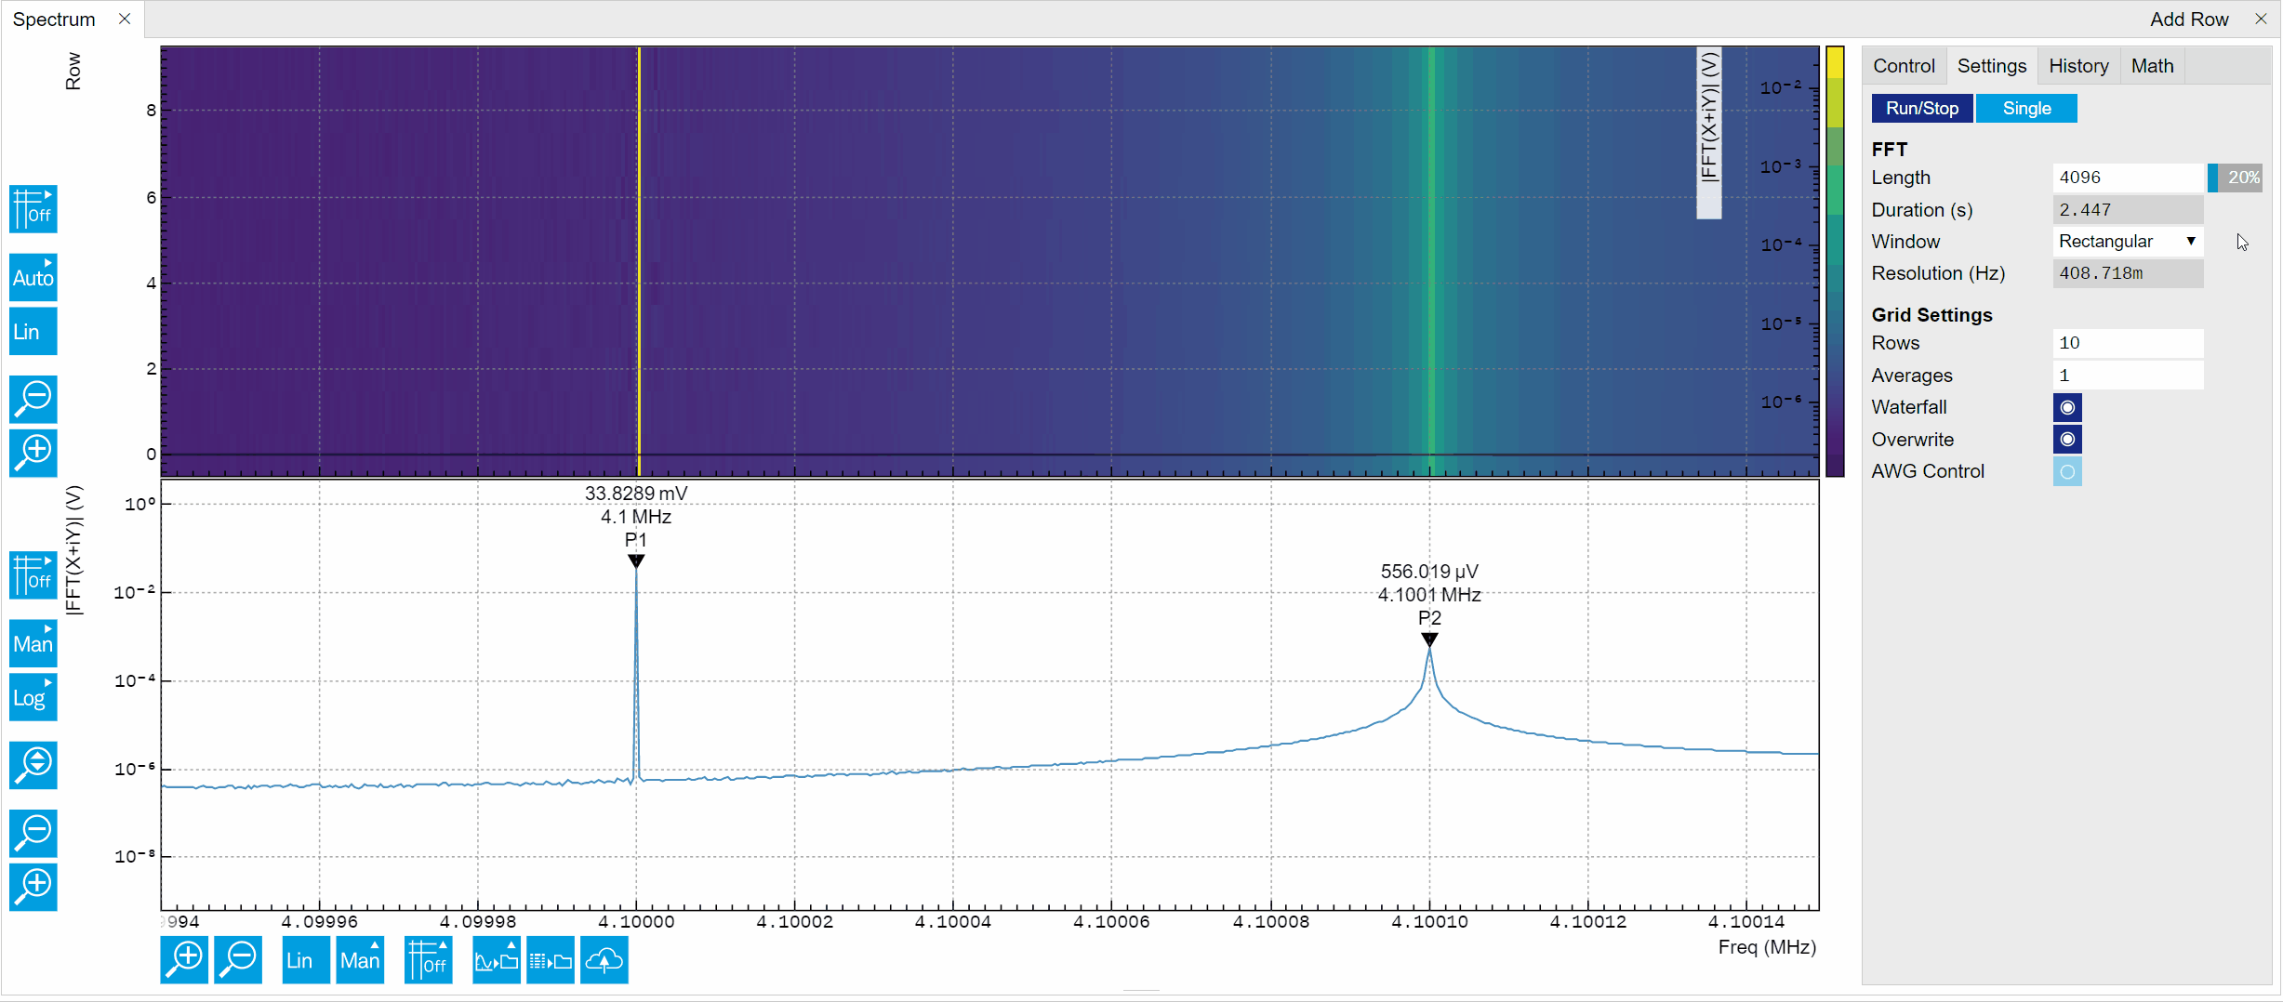Disable the Overwrite toggle
Viewport: 2283px width, 1002px height.
(x=2067, y=440)
